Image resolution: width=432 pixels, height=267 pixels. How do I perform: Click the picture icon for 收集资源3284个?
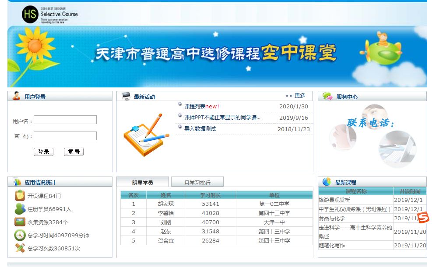(20, 222)
